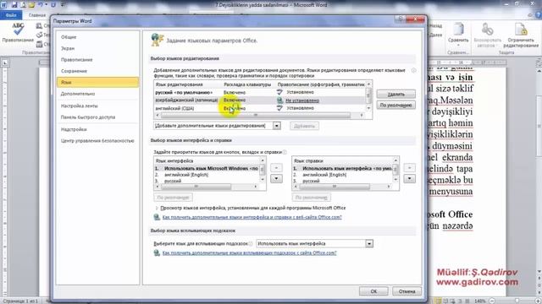The width and height of the screenshot is (542, 304).
Task: Click the greyed Добавить button
Action: point(304,126)
